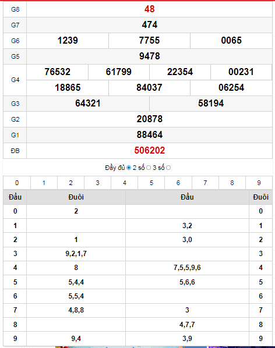
Task: Choose the 2 số radio option
Action: click(149, 168)
